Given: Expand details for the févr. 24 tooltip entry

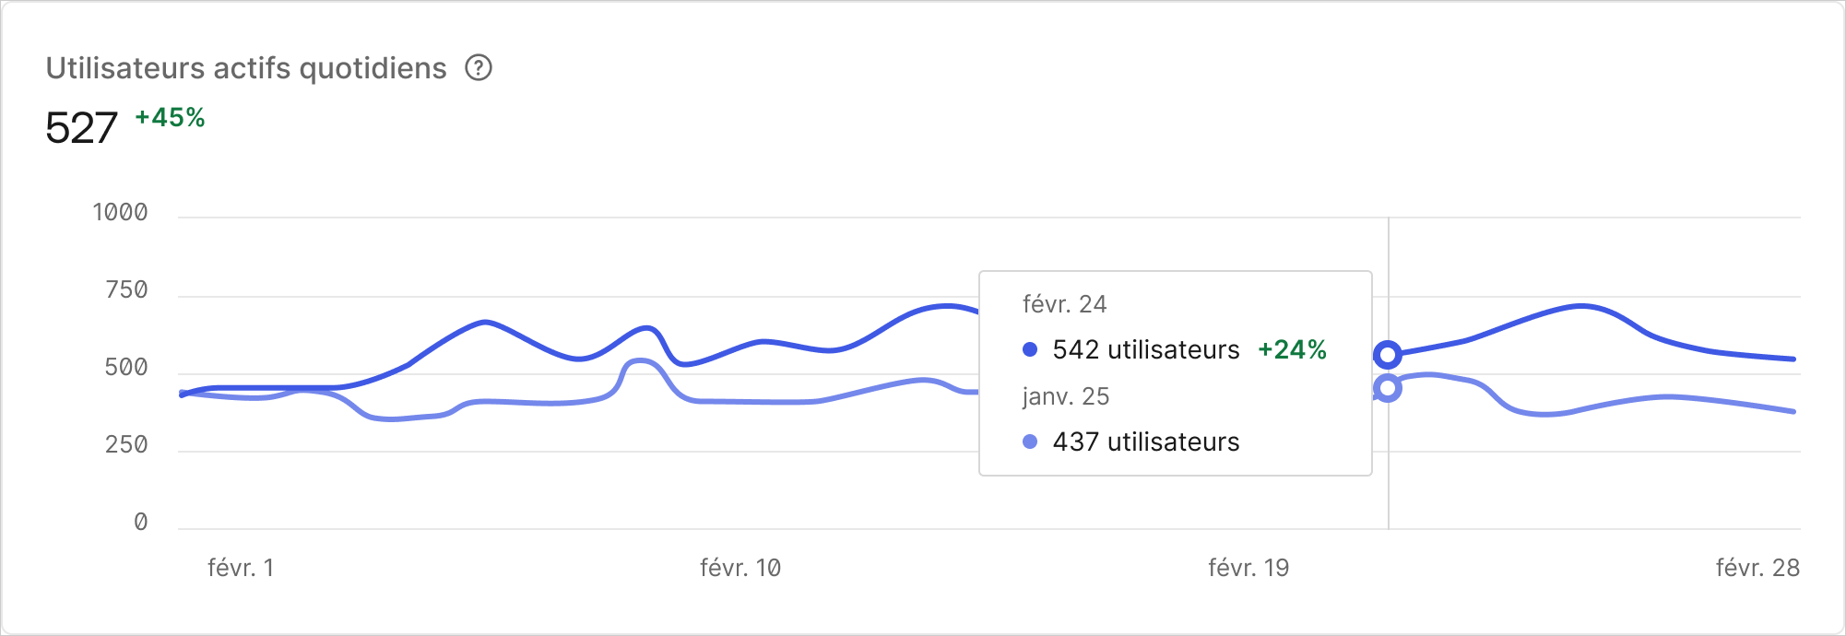Looking at the screenshot, I should 1065,304.
